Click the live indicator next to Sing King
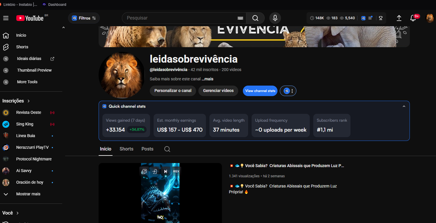Viewport: 436px width, 223px height. coord(52,124)
